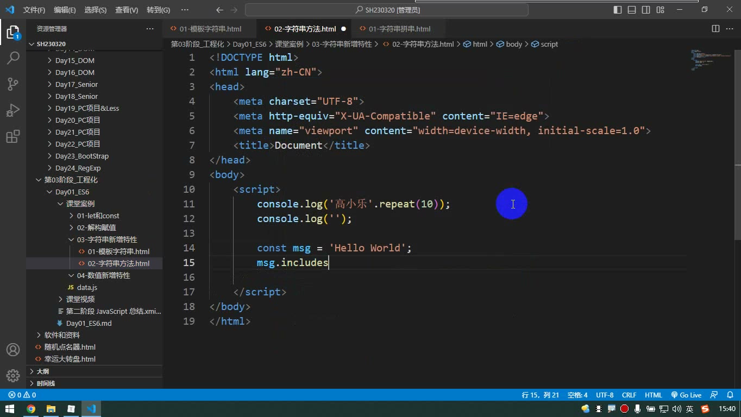Click the feedback icon in status bar

click(714, 395)
